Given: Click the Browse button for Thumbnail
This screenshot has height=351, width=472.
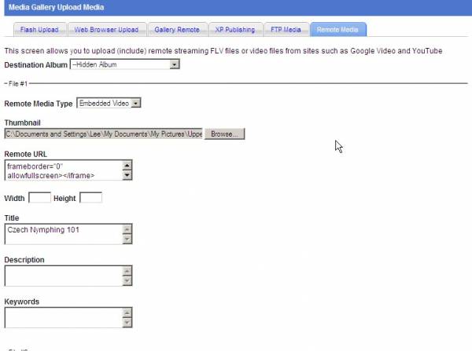Looking at the screenshot, I should [x=224, y=134].
